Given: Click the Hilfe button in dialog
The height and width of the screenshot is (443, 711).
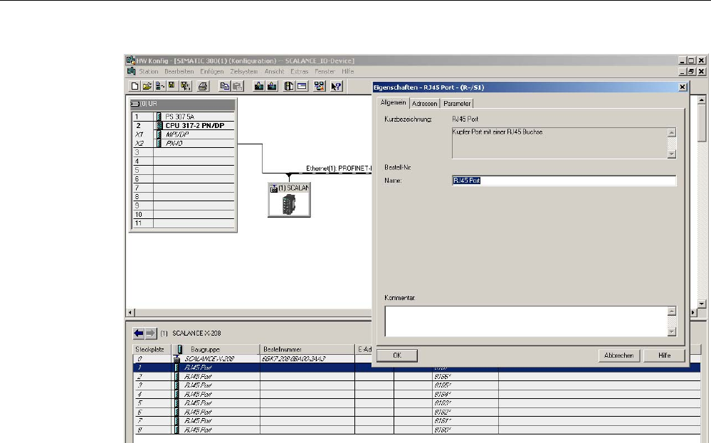Looking at the screenshot, I should pyautogui.click(x=664, y=356).
